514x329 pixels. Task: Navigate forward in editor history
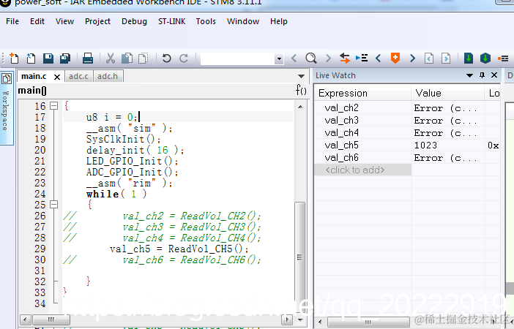446,58
